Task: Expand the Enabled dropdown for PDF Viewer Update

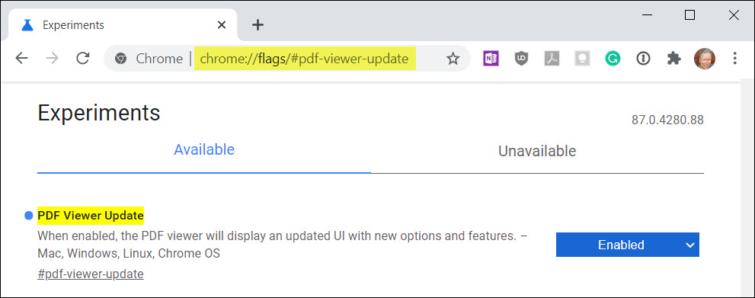Action: click(628, 245)
